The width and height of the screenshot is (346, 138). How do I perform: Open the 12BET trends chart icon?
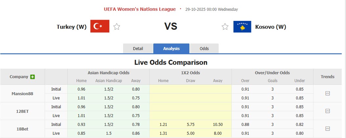point(327,111)
